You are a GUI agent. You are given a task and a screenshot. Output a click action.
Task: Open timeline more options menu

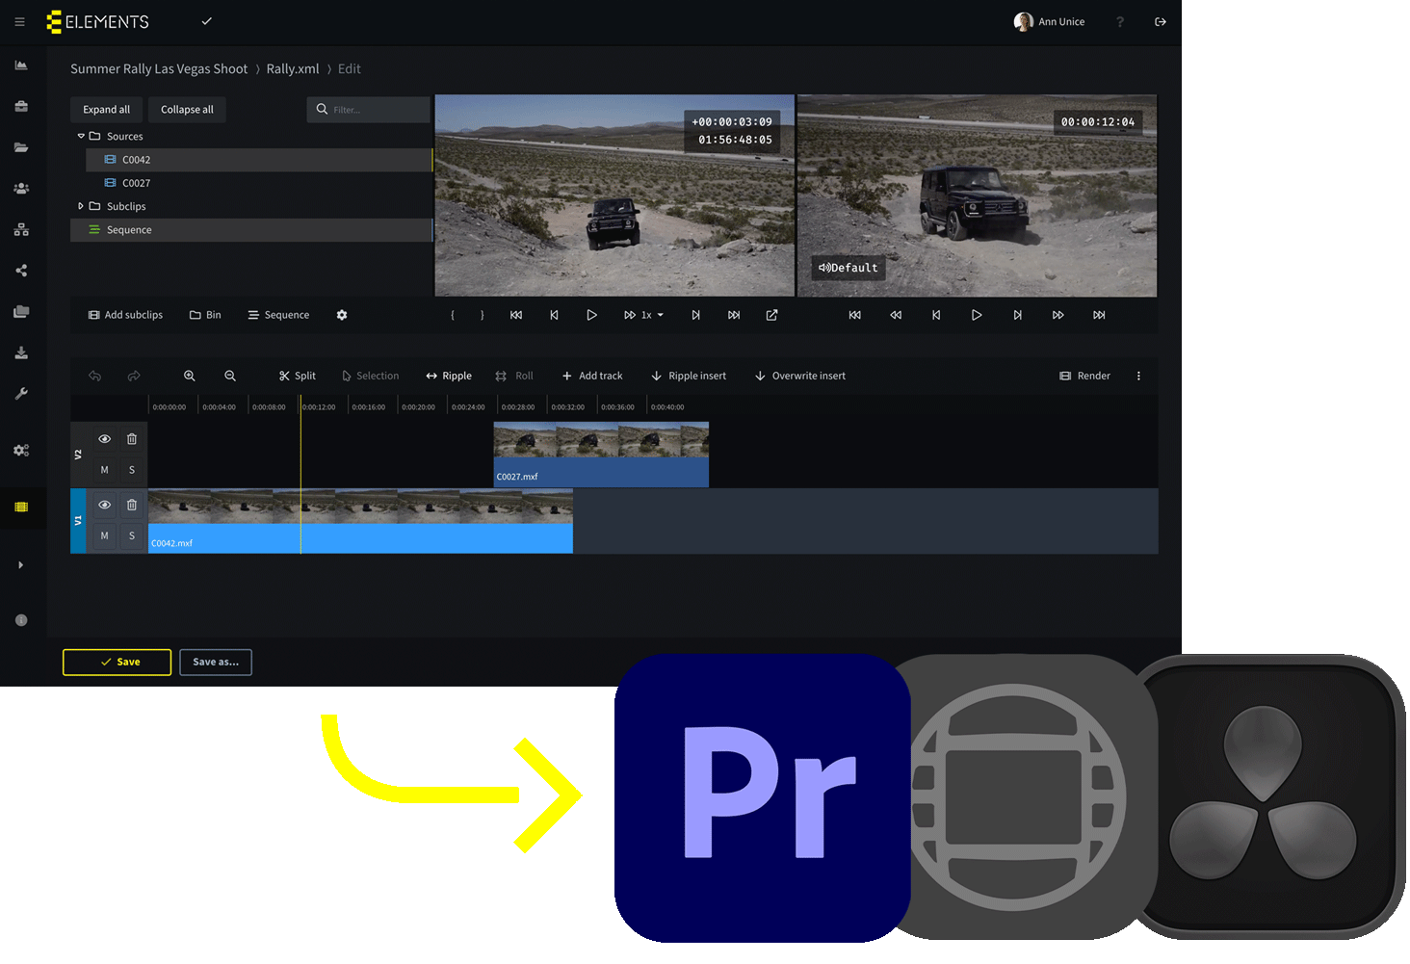coord(1138,376)
